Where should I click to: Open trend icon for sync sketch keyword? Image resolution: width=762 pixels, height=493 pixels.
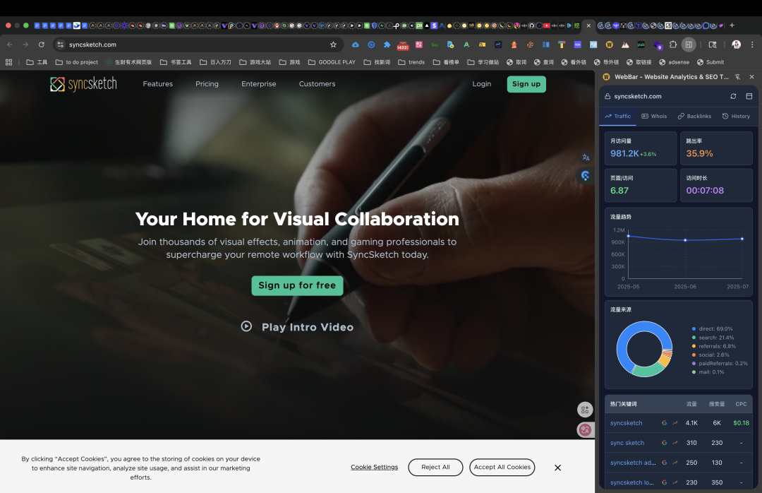click(x=675, y=443)
